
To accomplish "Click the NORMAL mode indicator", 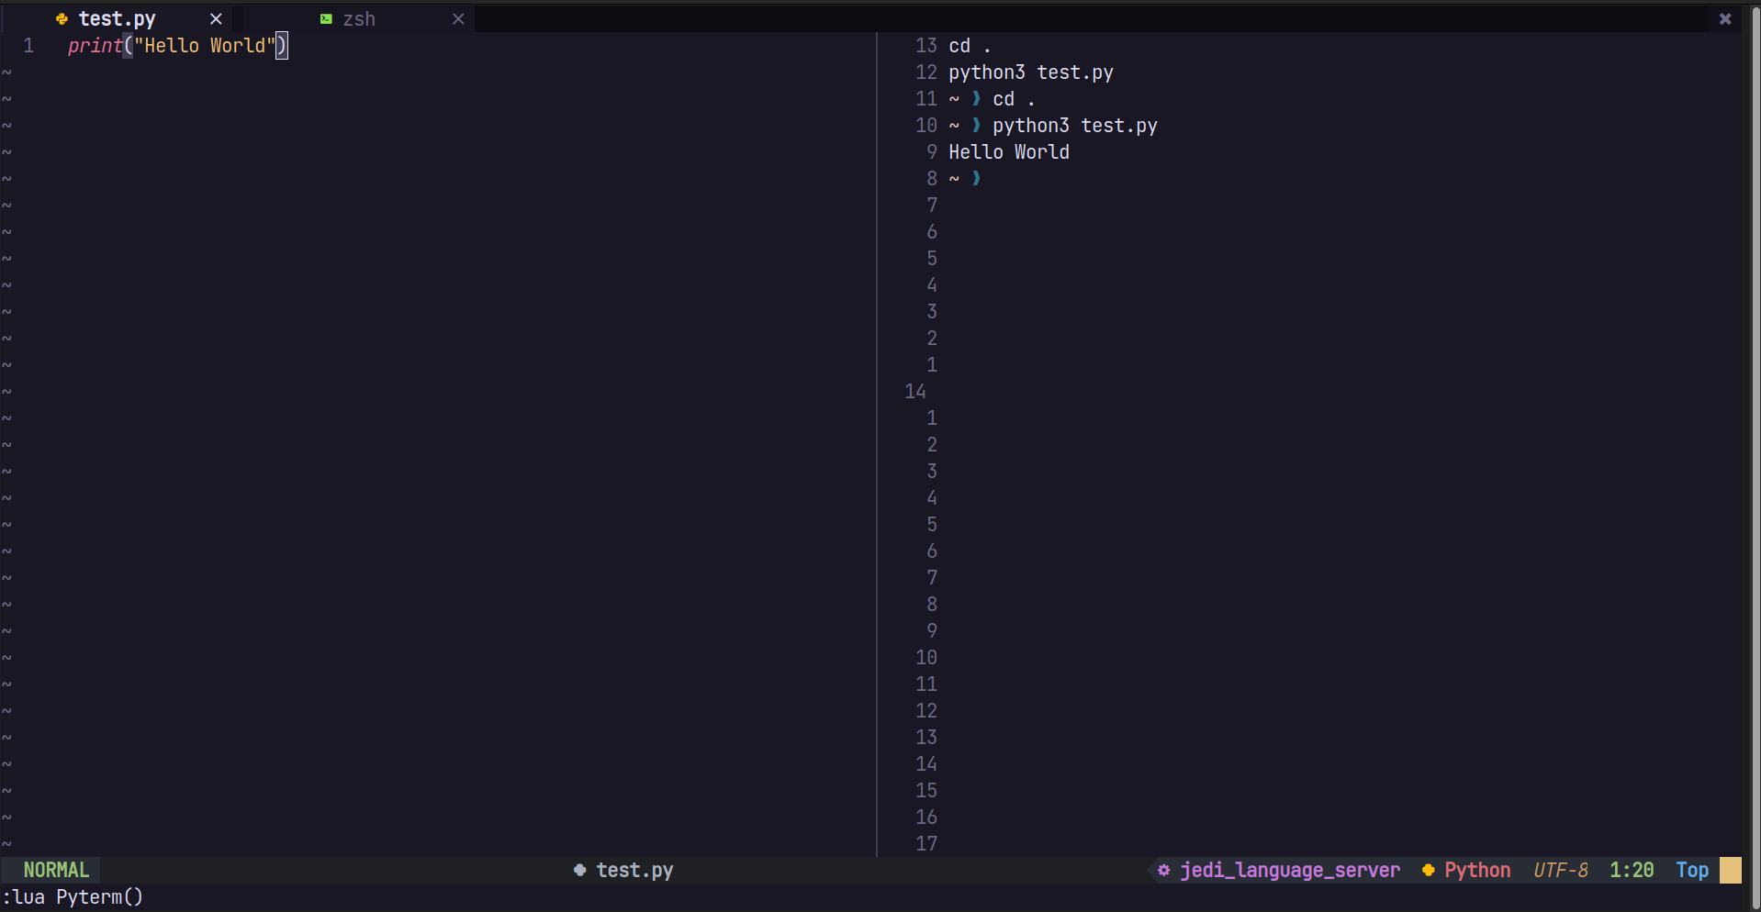I will (x=56, y=870).
